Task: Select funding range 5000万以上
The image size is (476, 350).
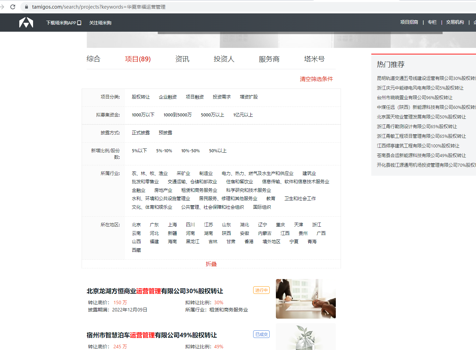Action: pyautogui.click(x=213, y=115)
